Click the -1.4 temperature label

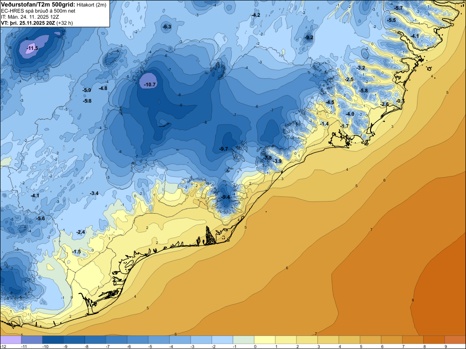click(324, 124)
